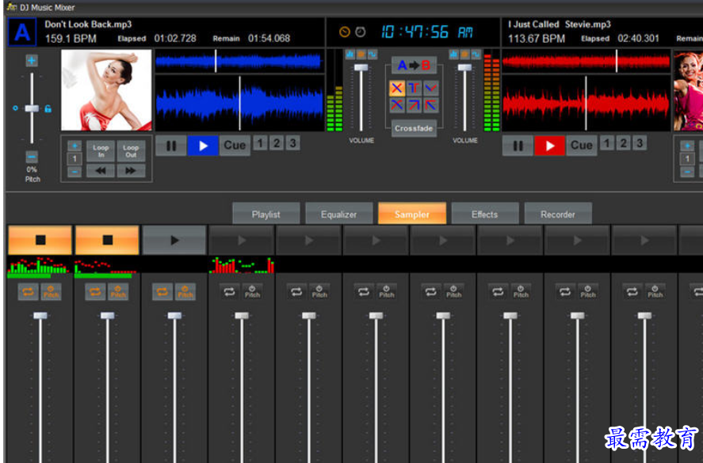Click the Crossfade button
Image resolution: width=703 pixels, height=463 pixels.
tap(414, 128)
